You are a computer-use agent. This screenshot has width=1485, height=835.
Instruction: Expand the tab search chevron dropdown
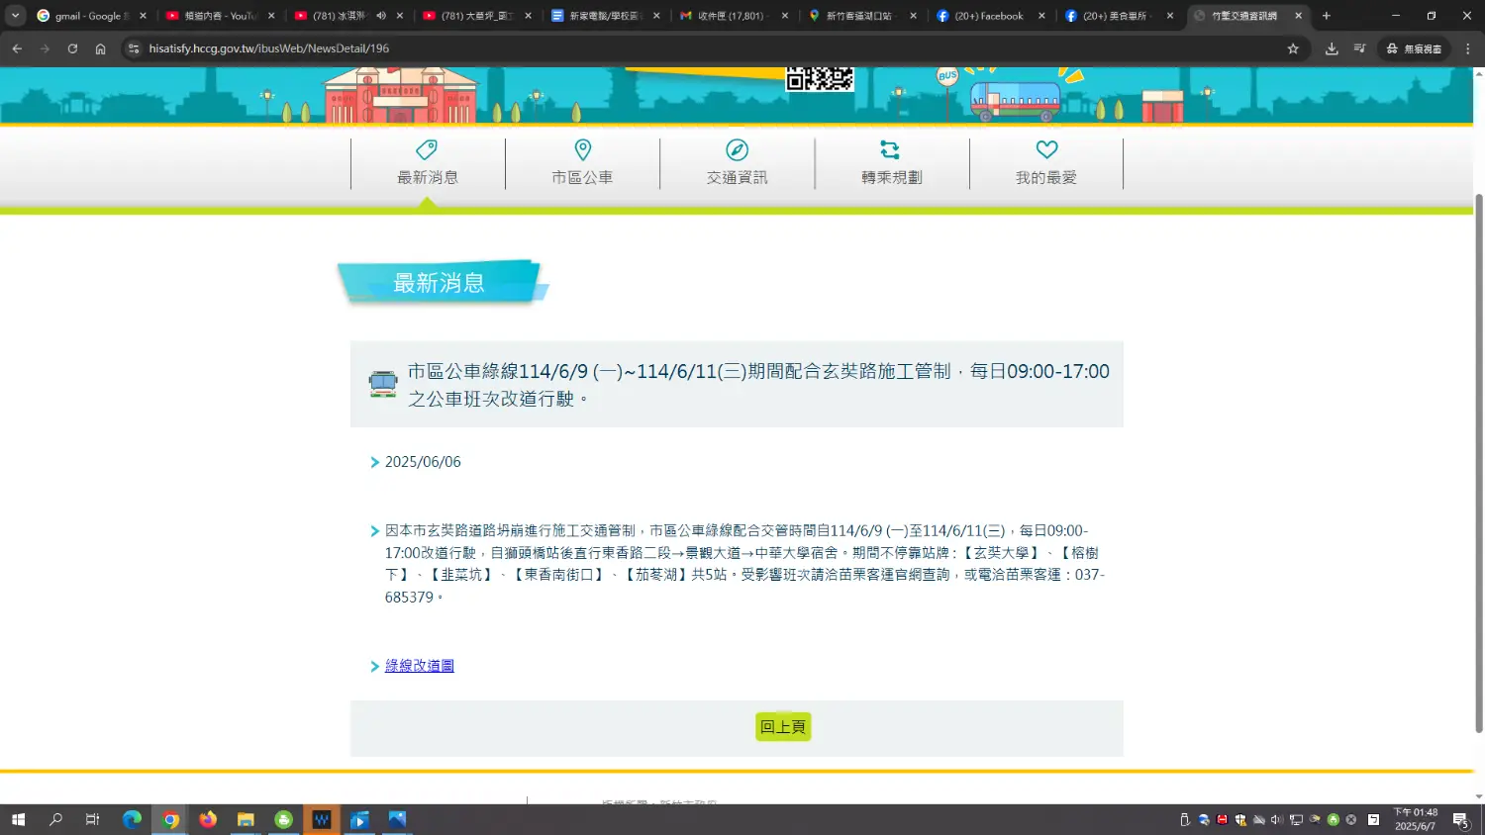click(x=15, y=16)
